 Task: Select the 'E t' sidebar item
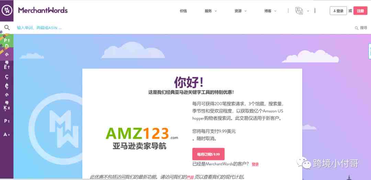(x=7, y=67)
